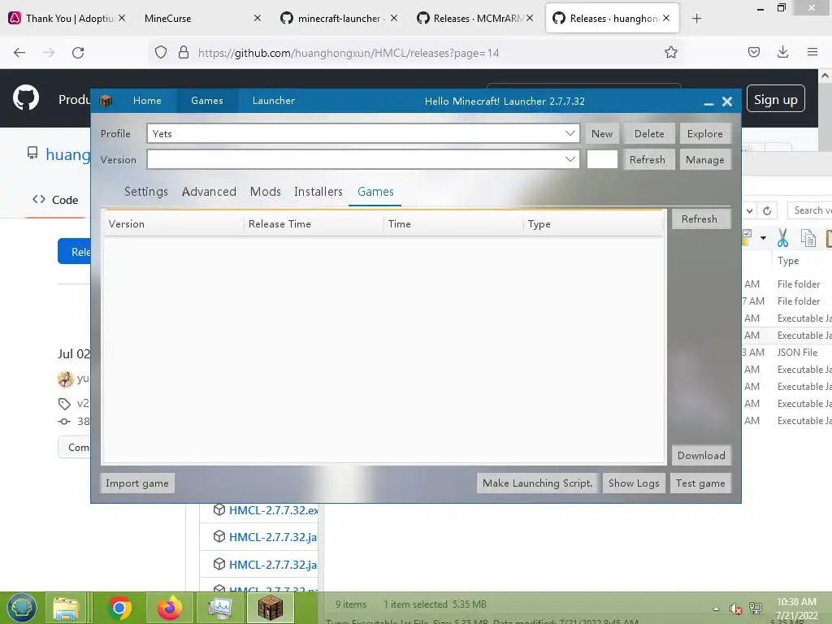
Task: Click the small blank box beside Version
Action: coord(602,159)
